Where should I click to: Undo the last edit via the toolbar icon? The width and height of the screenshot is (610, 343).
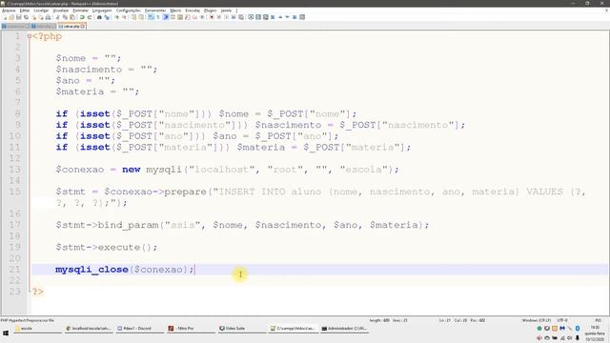[82, 17]
